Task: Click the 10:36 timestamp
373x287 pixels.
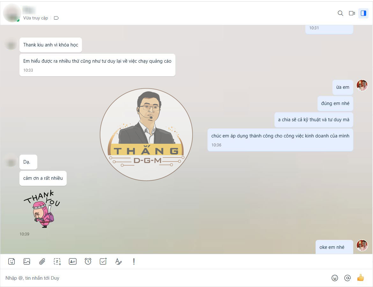Action: (216, 145)
